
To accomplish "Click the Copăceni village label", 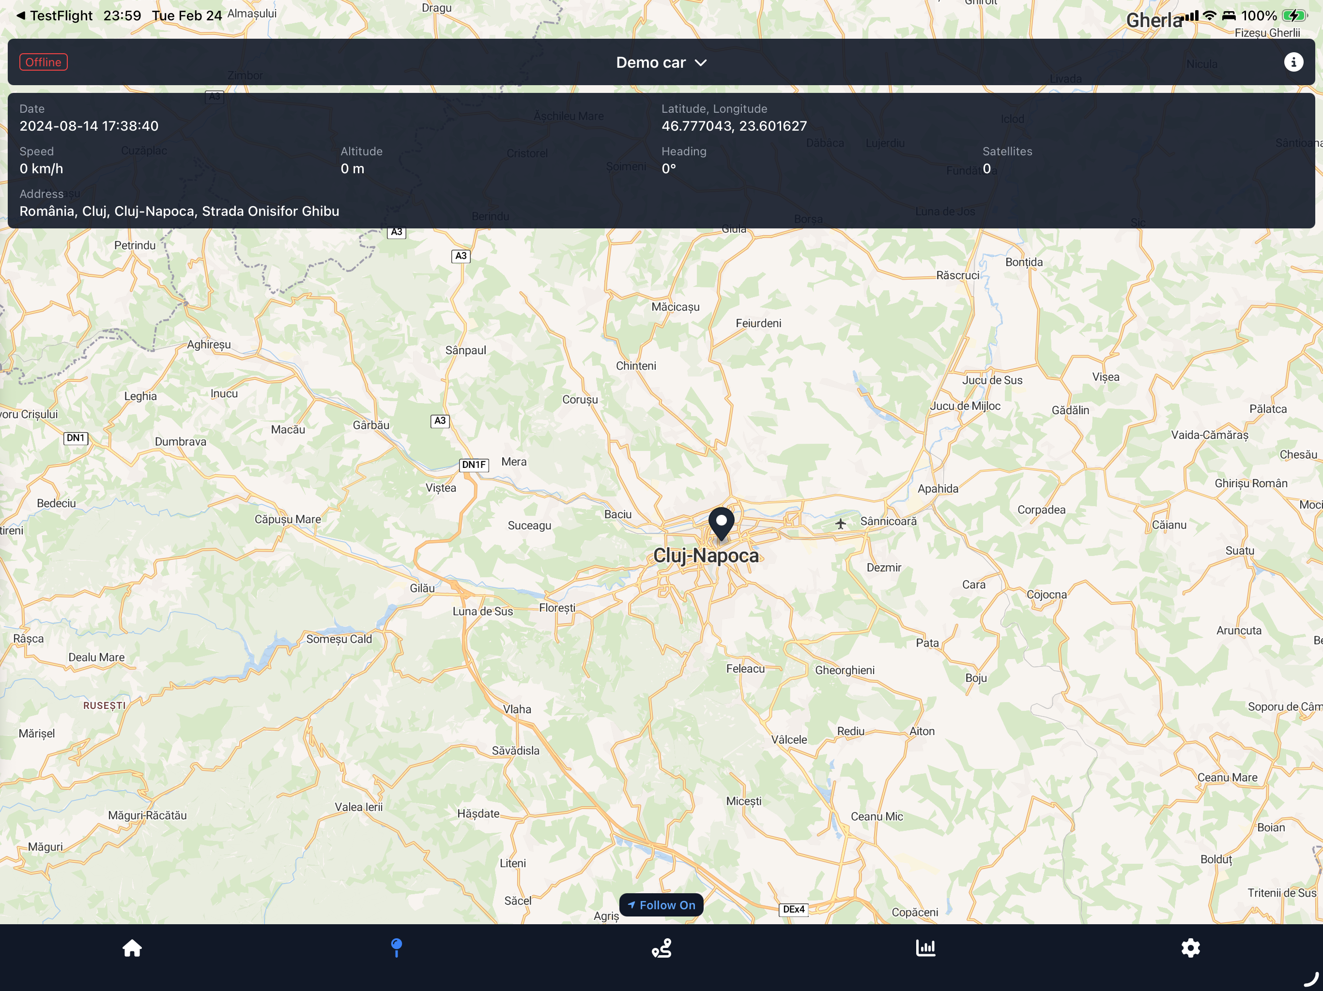I will [x=914, y=913].
